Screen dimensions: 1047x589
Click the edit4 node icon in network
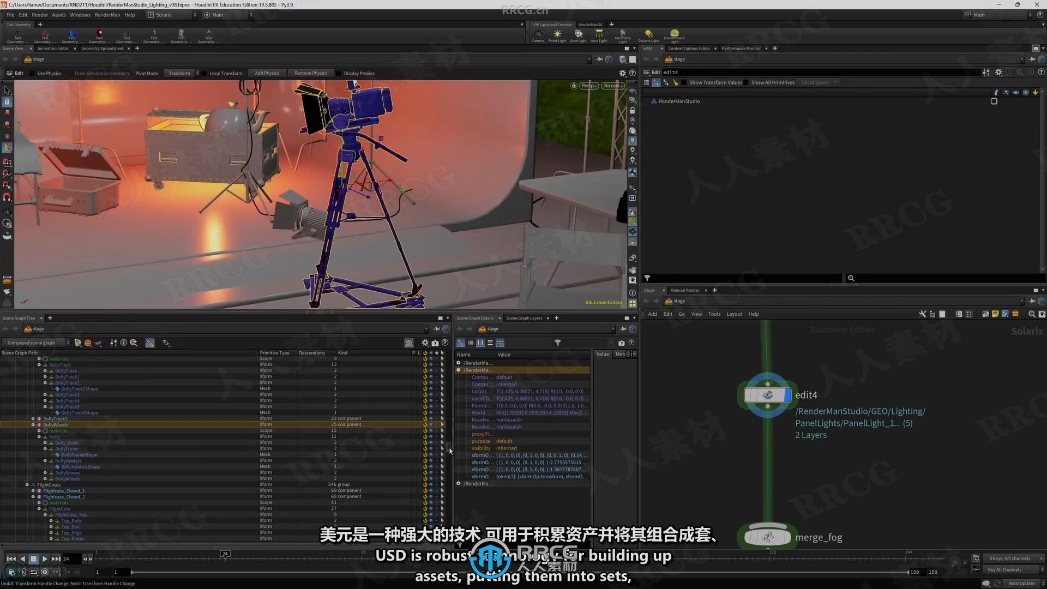click(x=767, y=395)
